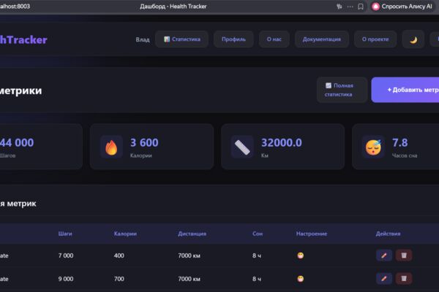
Task: Click the 7 000 steps cell
Action: point(66,255)
